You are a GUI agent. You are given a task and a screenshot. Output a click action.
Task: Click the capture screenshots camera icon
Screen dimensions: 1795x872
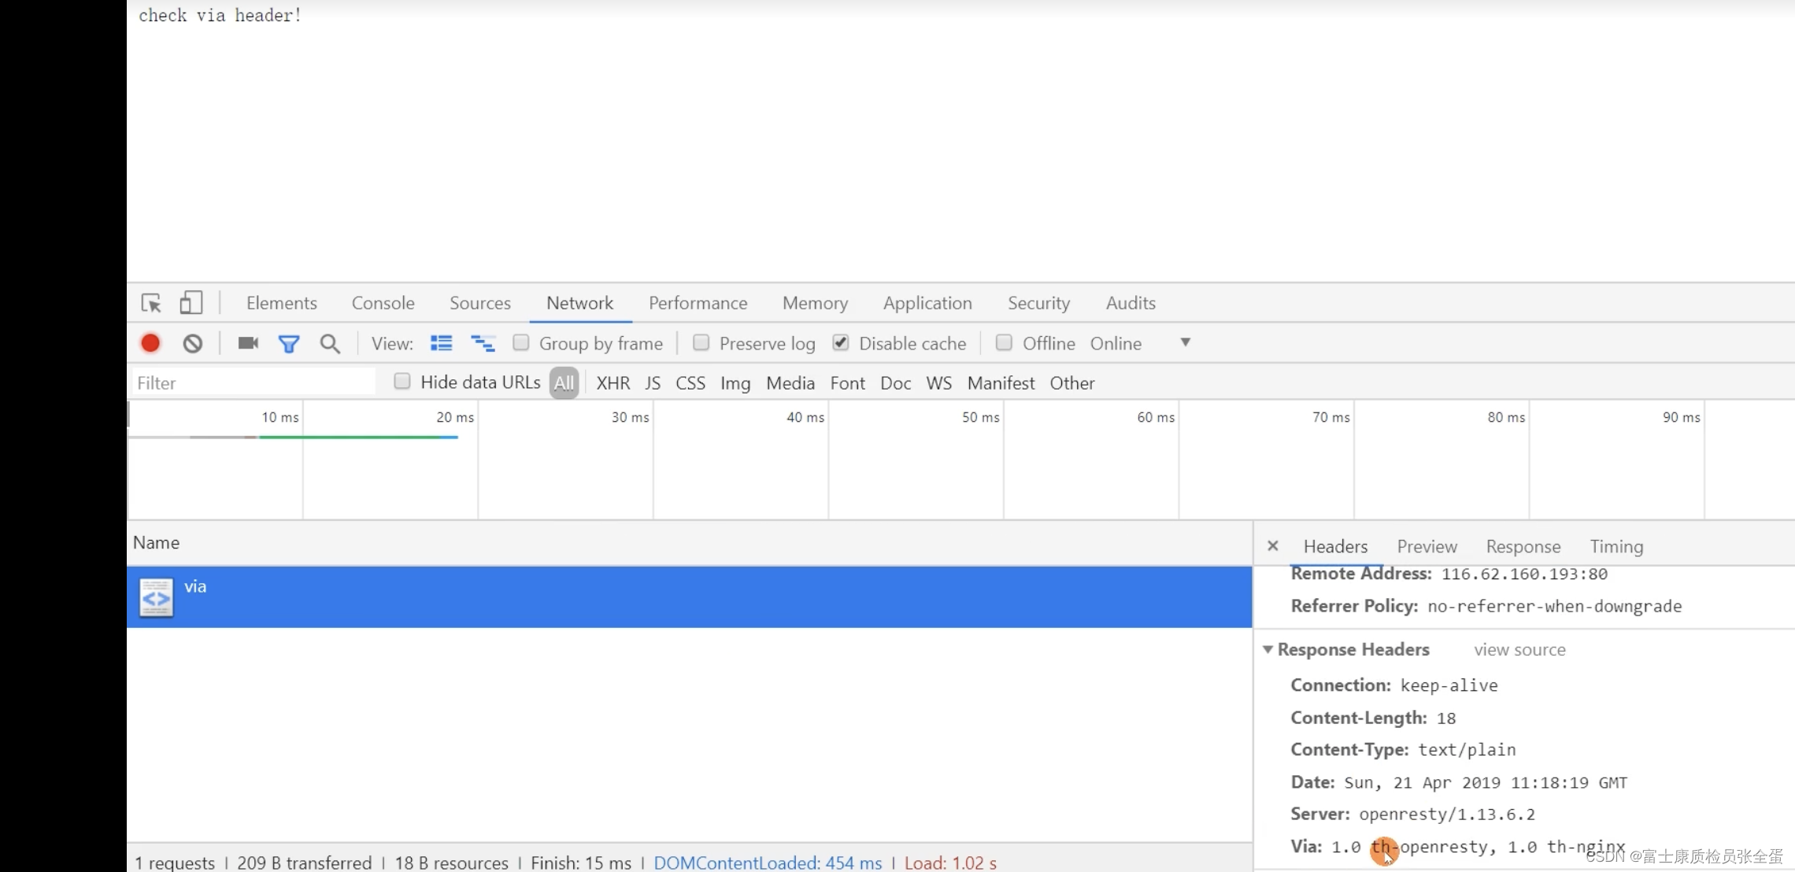pyautogui.click(x=248, y=343)
